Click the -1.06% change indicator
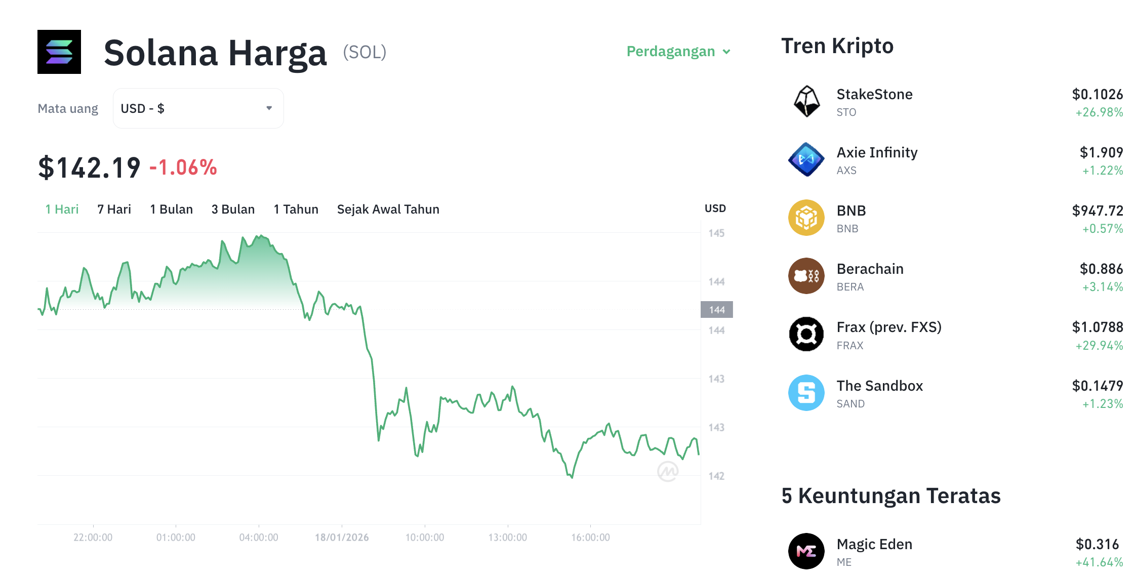1135x578 pixels. coord(182,169)
